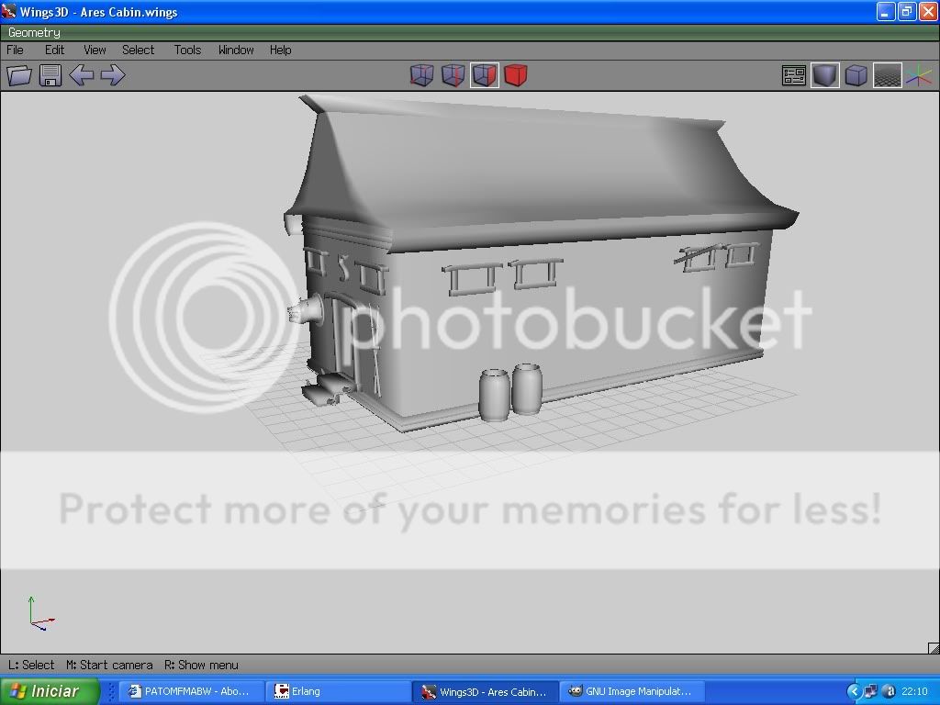Image resolution: width=940 pixels, height=705 pixels.
Task: Open the preferences panel icon
Action: (x=794, y=75)
